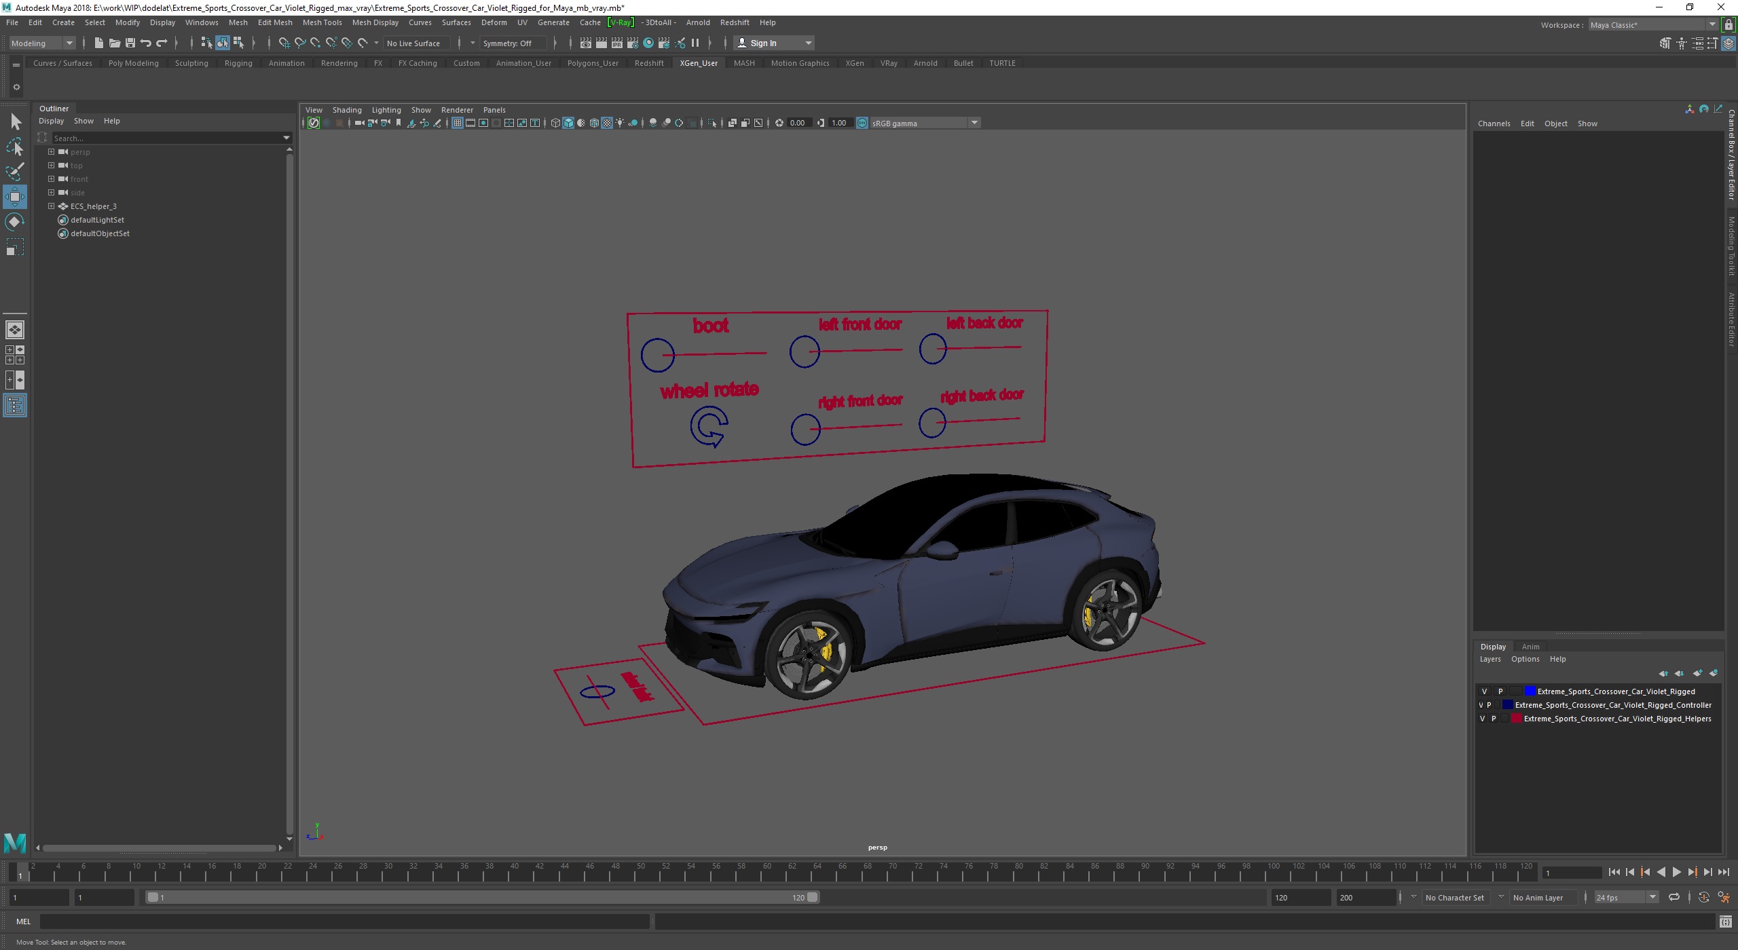Open Render Settings window
The height and width of the screenshot is (950, 1738).
[x=632, y=43]
